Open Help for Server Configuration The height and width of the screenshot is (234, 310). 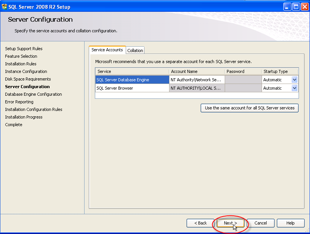pyautogui.click(x=291, y=223)
